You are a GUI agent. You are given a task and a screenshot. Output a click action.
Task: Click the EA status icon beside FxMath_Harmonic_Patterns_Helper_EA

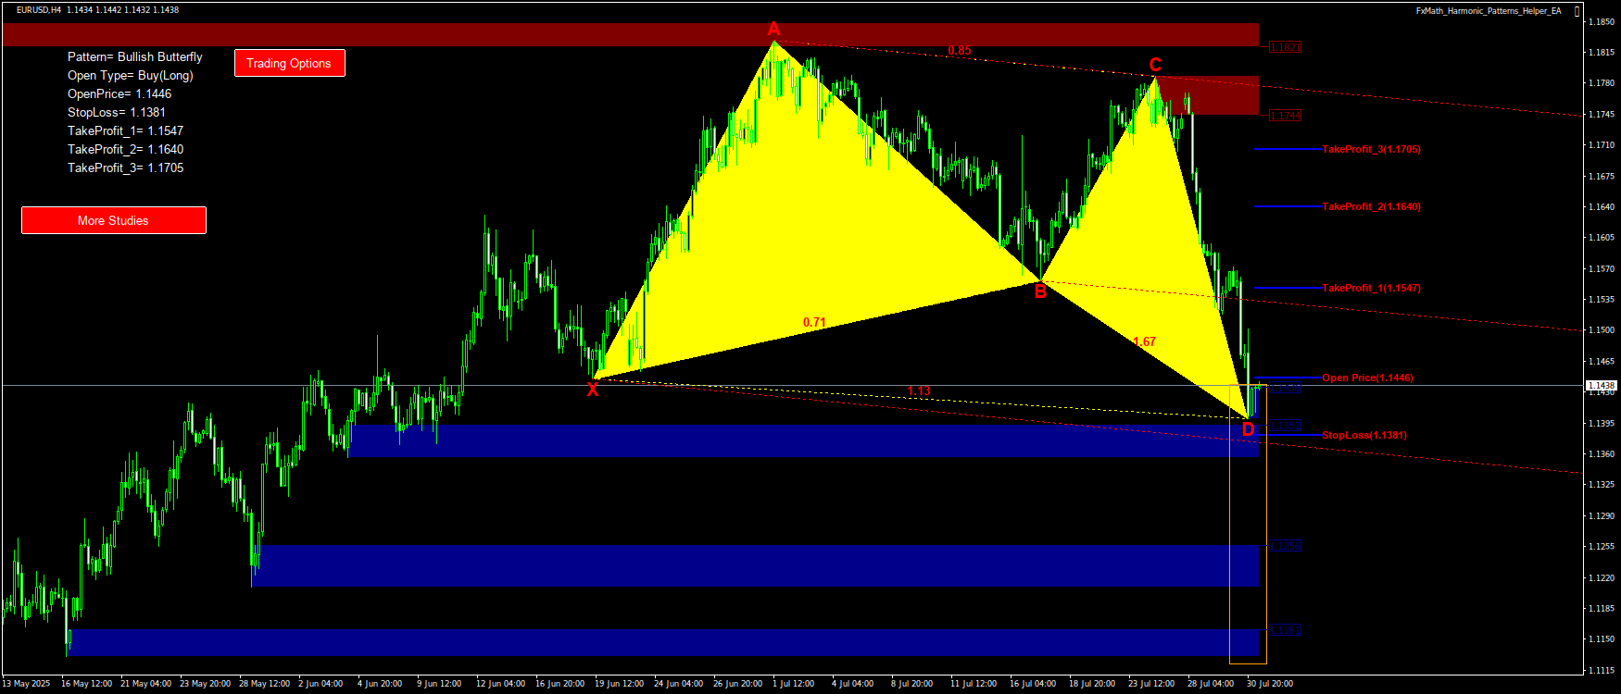tap(1577, 11)
